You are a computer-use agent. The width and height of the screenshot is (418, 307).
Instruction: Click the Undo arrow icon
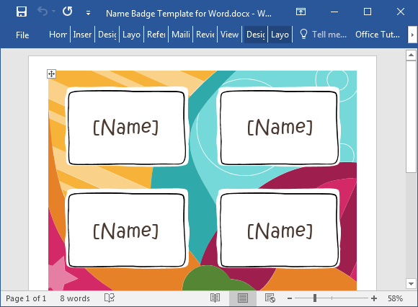43,12
